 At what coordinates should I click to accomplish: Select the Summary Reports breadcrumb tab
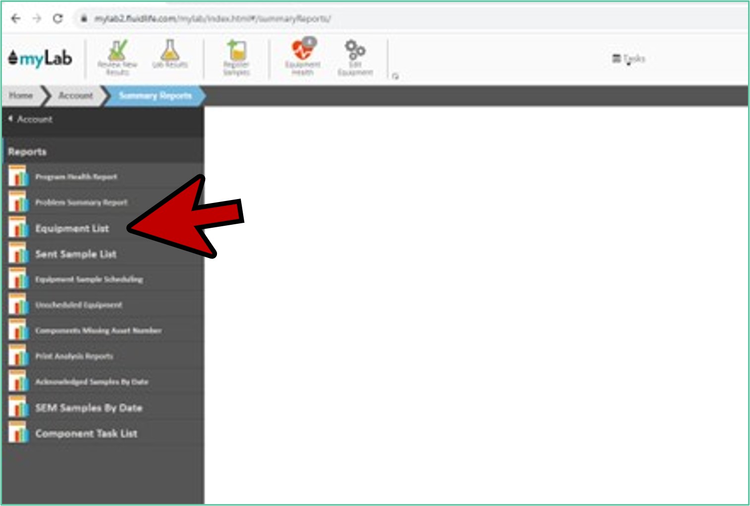[155, 96]
